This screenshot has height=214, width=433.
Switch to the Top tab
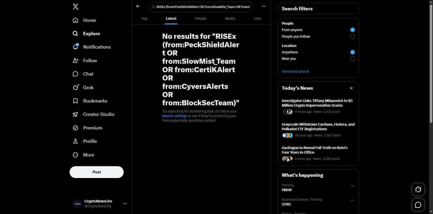coord(144,18)
